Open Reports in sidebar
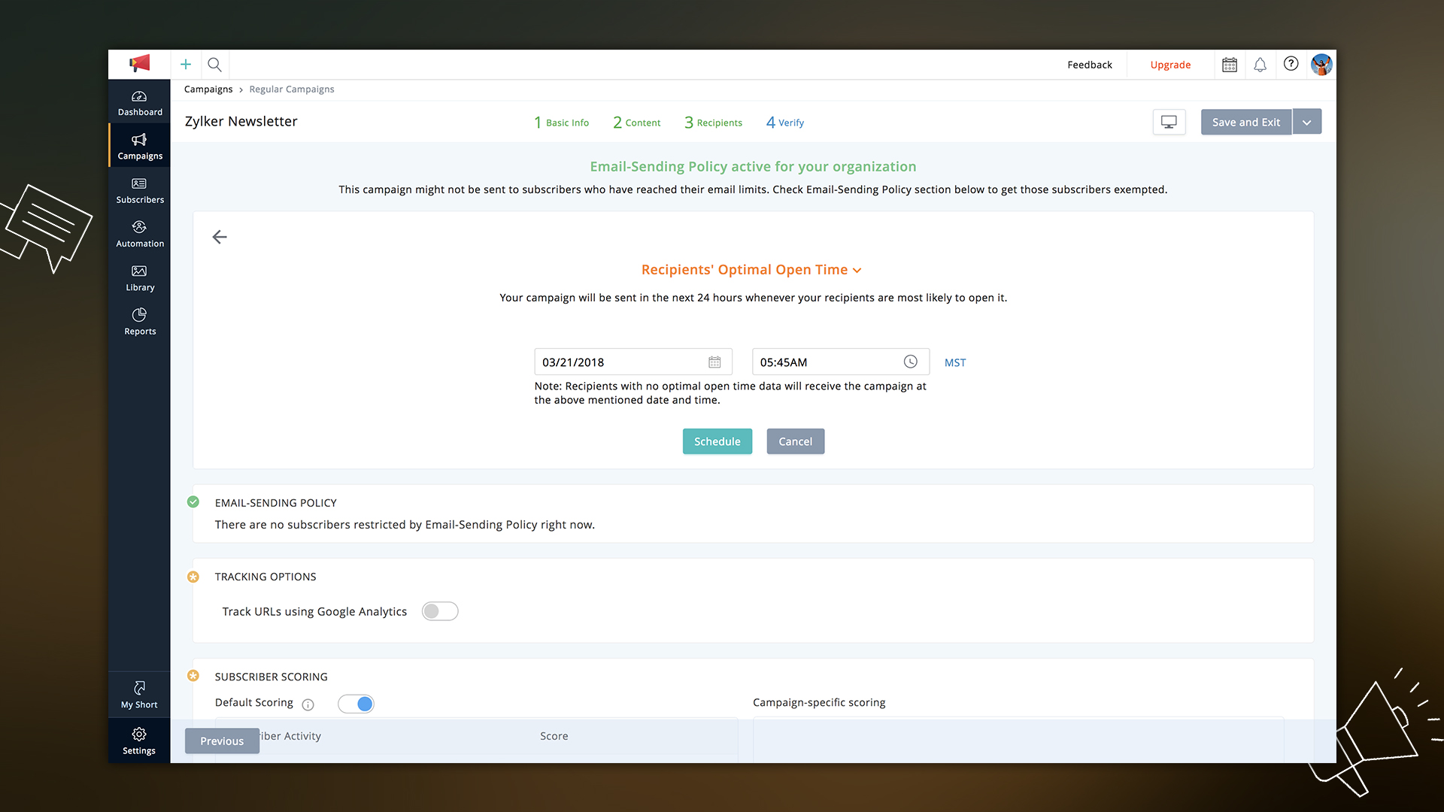1444x812 pixels. coord(140,322)
